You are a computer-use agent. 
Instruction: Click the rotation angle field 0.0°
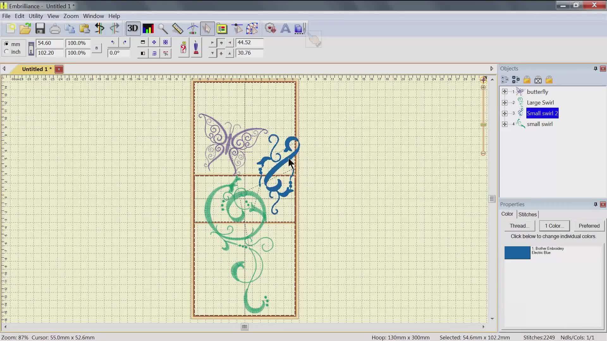[x=119, y=53]
